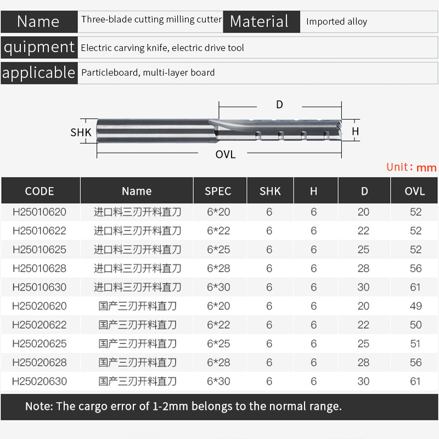Click the red 'Unit: mm' label
Screen dimensions: 439x439
pyautogui.click(x=411, y=167)
